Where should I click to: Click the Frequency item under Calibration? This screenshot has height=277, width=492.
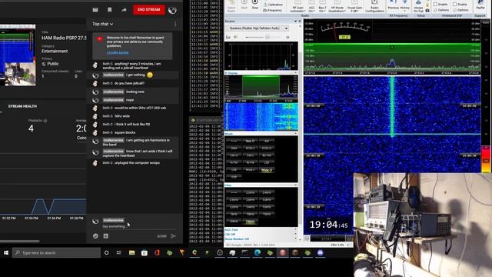(272, 10)
